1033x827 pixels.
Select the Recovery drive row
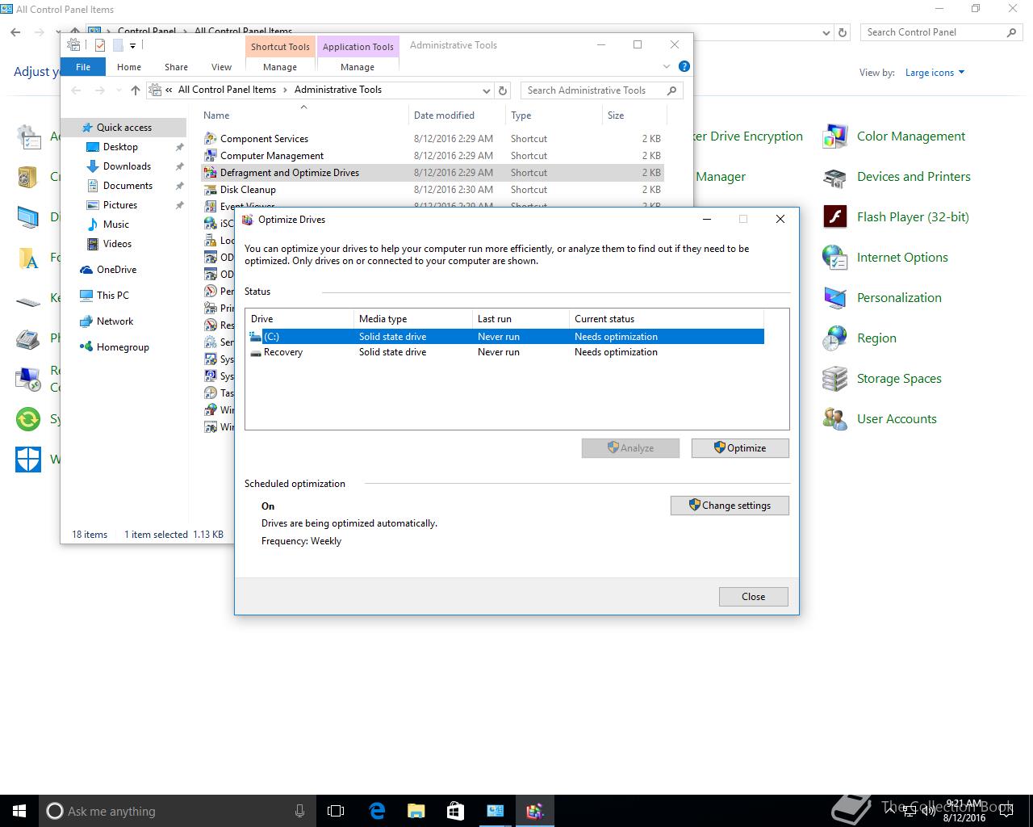[283, 352]
